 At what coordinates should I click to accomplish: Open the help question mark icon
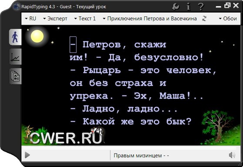tap(201, 7)
